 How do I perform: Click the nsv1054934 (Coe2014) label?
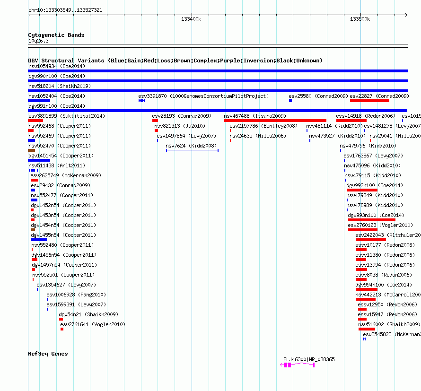[x=57, y=66]
